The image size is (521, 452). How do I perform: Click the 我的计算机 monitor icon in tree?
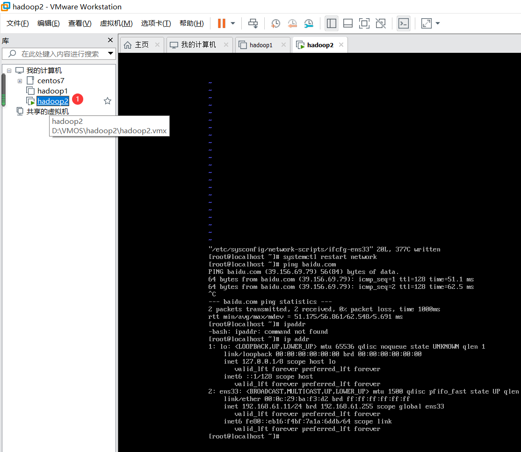pyautogui.click(x=20, y=71)
